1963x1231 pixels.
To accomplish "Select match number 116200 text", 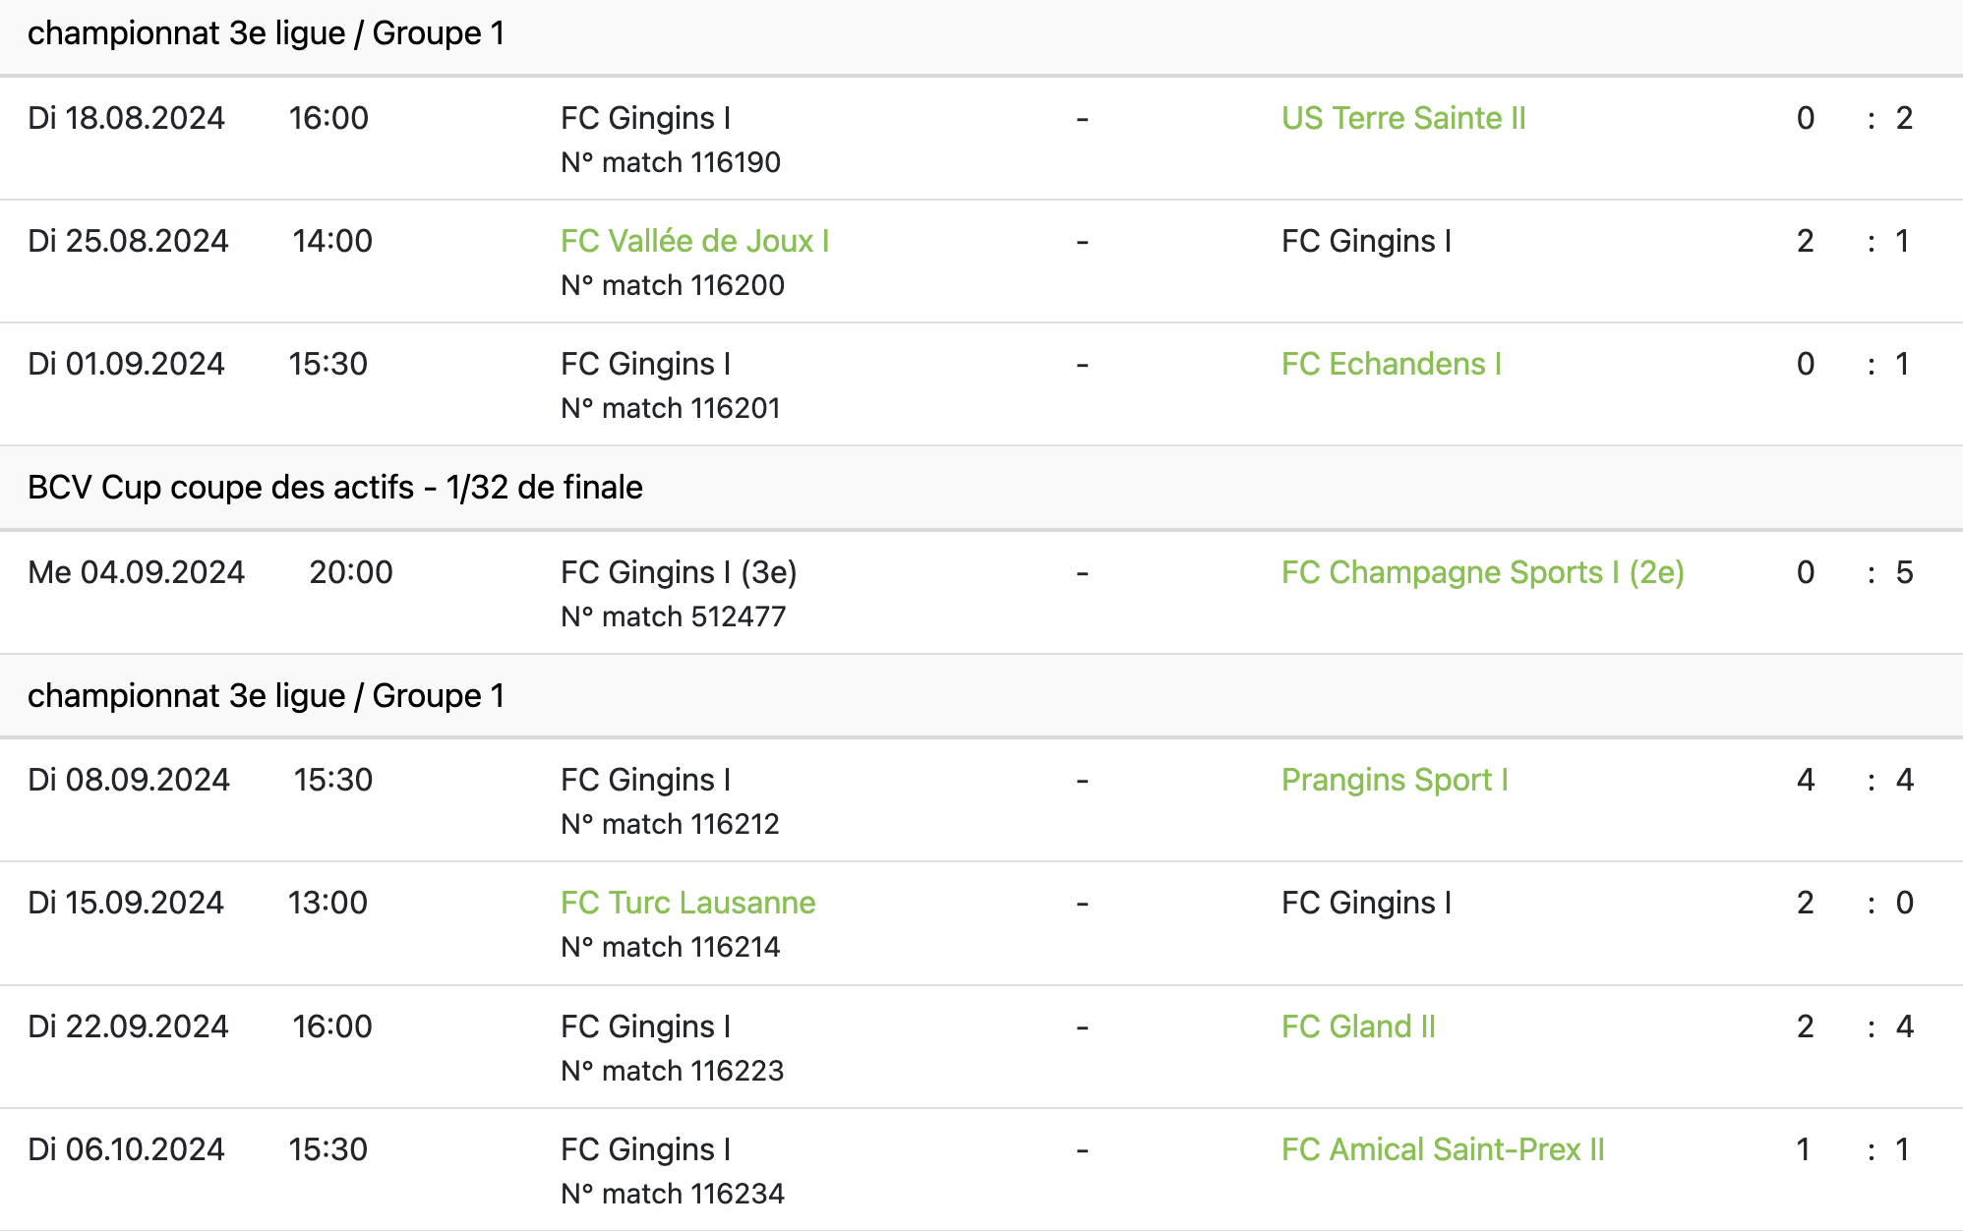I will point(673,285).
